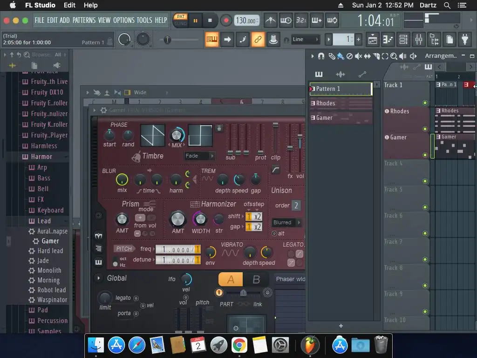Select the playlist slip tool
Image resolution: width=477 pixels, height=358 pixels.
pos(367,56)
